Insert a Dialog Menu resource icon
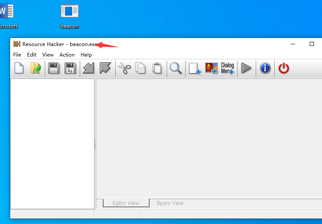The image size is (322, 224). [227, 68]
